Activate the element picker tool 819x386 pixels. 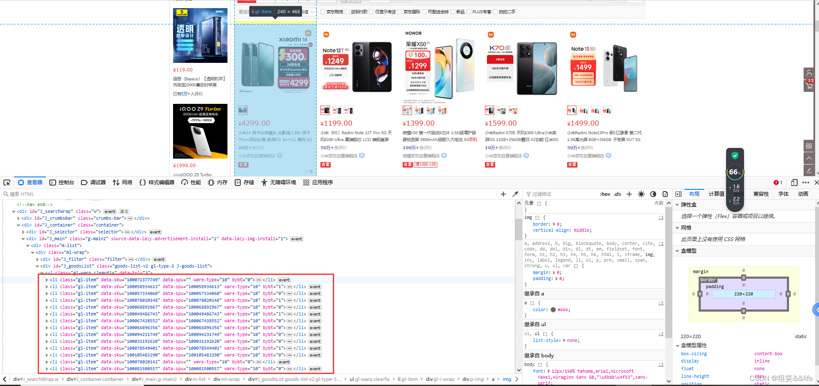tap(7, 183)
